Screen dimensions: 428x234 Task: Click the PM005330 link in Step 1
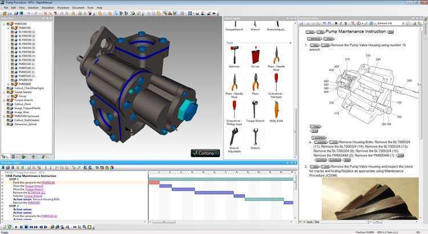49,183
